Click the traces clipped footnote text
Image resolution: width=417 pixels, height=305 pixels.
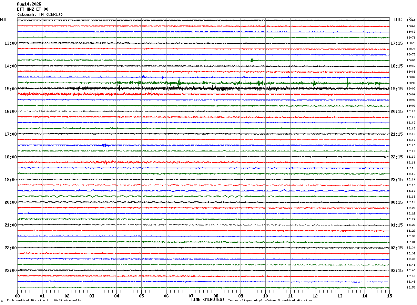(270, 301)
